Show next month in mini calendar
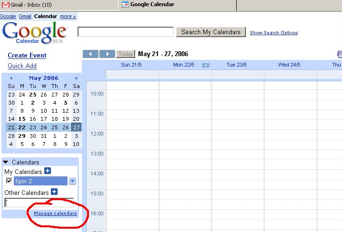 coord(76,78)
